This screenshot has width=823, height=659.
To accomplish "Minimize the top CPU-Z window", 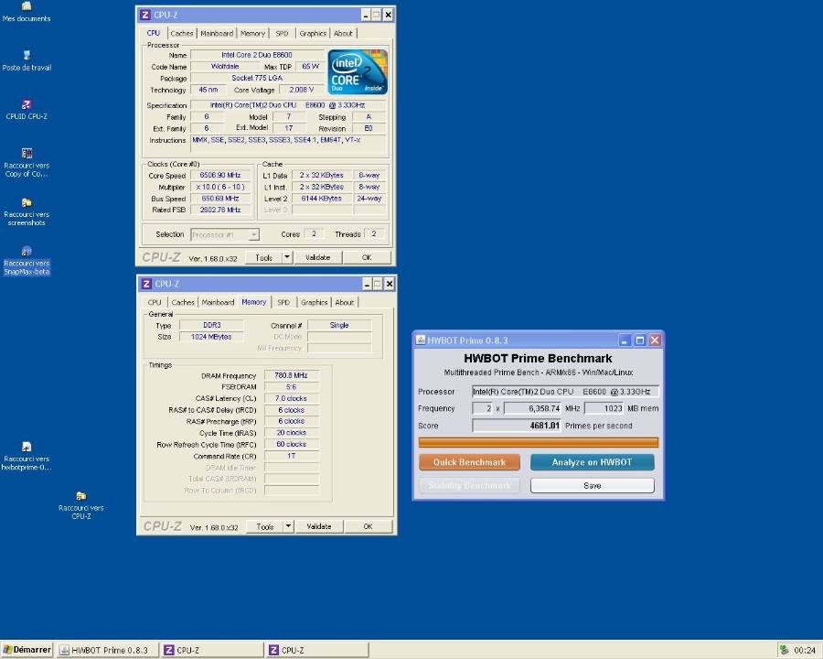I will (x=366, y=16).
